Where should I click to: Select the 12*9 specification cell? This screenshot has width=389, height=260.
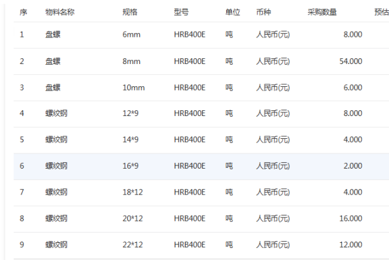point(131,114)
